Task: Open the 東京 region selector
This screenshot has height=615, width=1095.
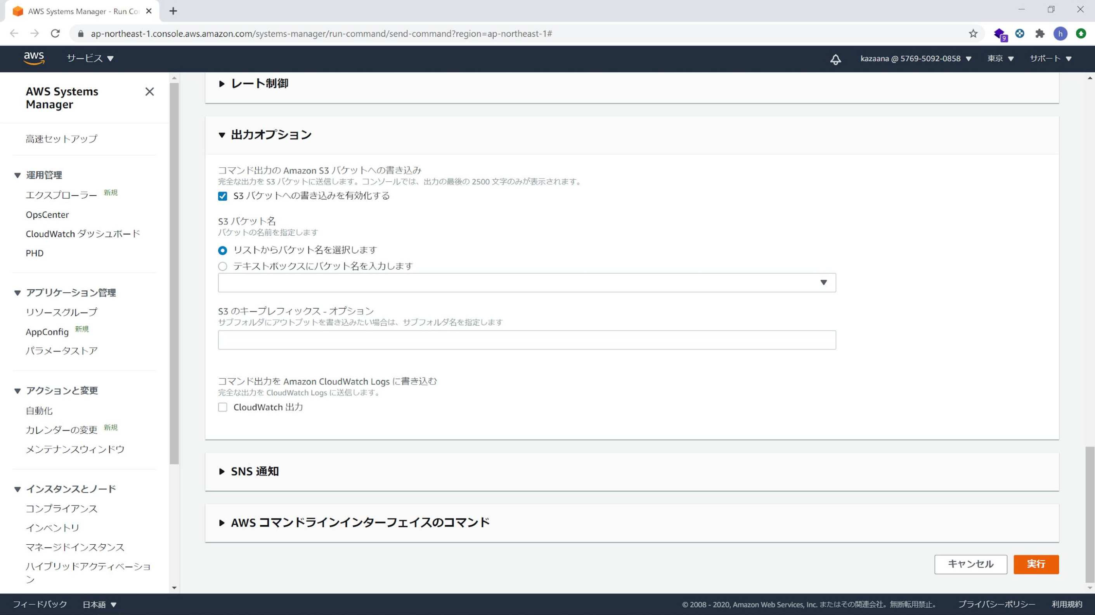Action: coord(1000,59)
